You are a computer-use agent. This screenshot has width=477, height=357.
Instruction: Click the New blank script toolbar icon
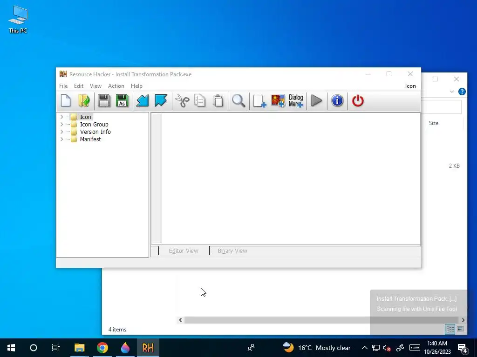click(x=66, y=101)
